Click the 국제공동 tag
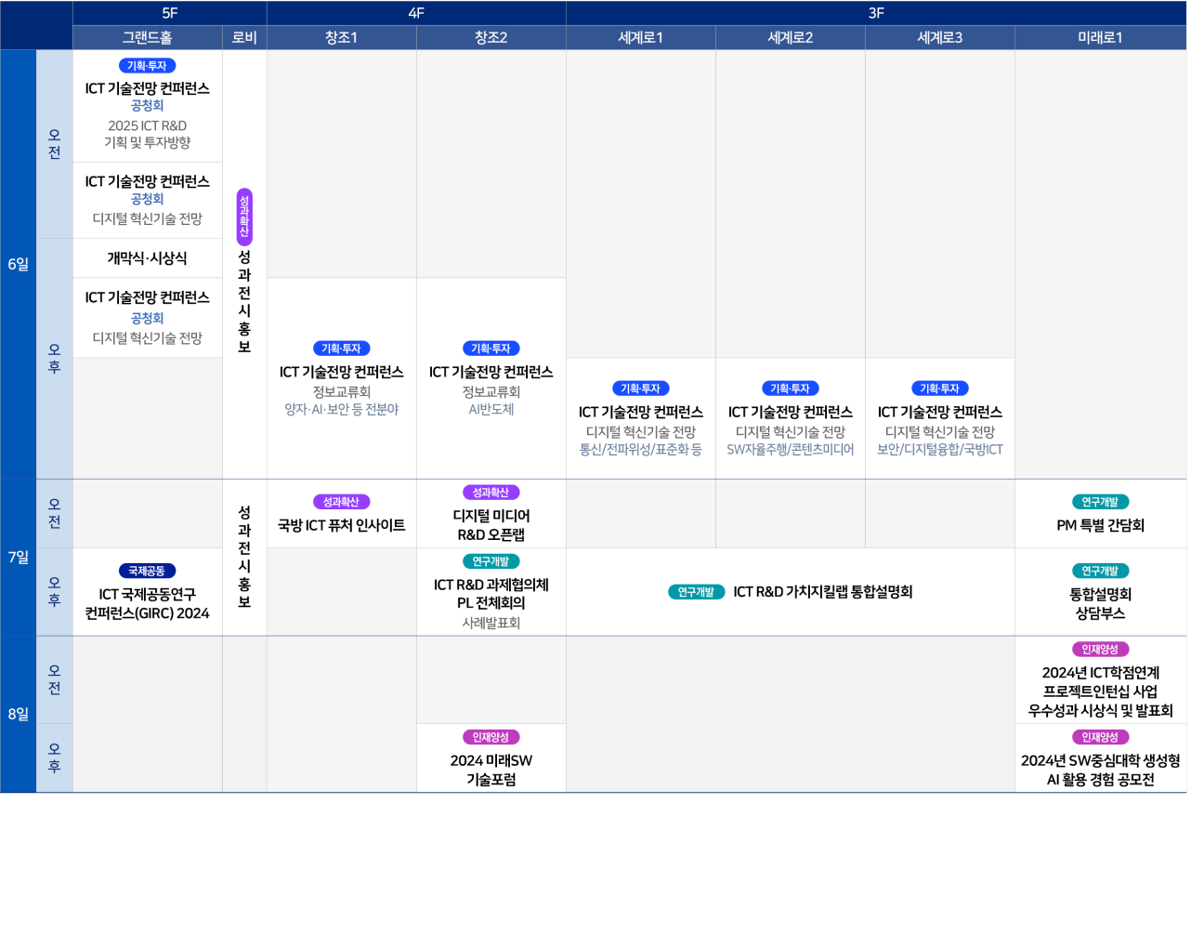Image resolution: width=1204 pixels, height=948 pixels. click(147, 571)
